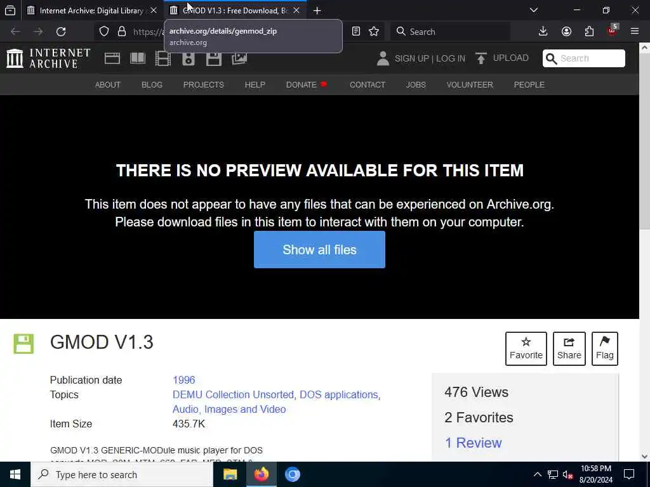The image size is (650, 487).
Task: Flag this item with the Flag button
Action: [605, 349]
